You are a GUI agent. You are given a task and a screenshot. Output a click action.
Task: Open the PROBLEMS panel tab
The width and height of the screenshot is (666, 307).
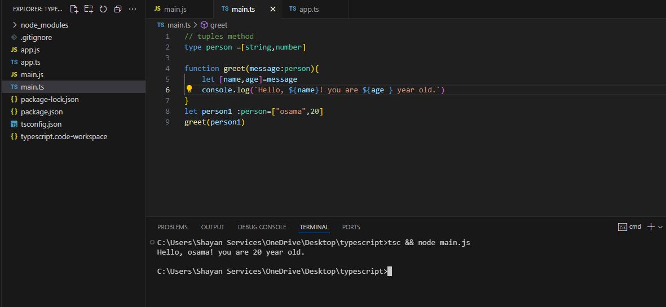172,227
